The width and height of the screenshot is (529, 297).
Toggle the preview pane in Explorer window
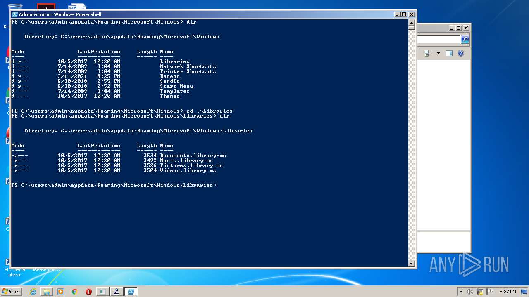[x=449, y=53]
